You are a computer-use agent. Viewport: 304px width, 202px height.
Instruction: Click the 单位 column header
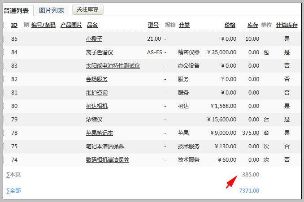click(x=266, y=25)
